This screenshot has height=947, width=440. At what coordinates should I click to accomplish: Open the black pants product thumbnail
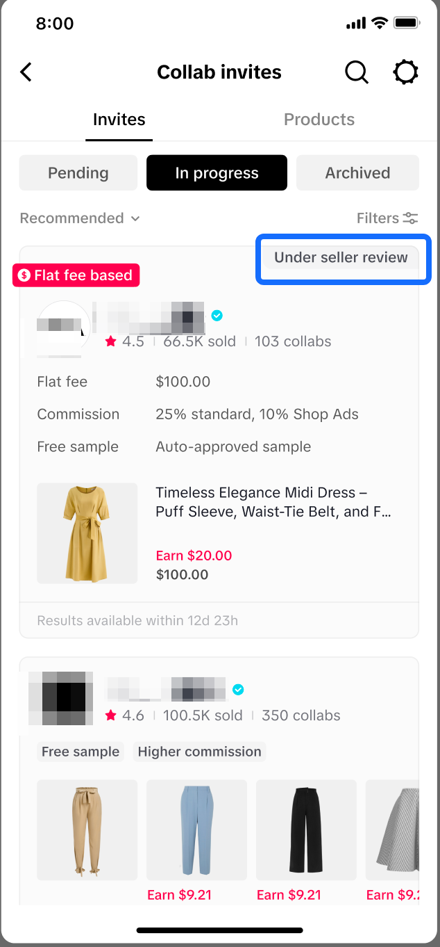(x=306, y=830)
